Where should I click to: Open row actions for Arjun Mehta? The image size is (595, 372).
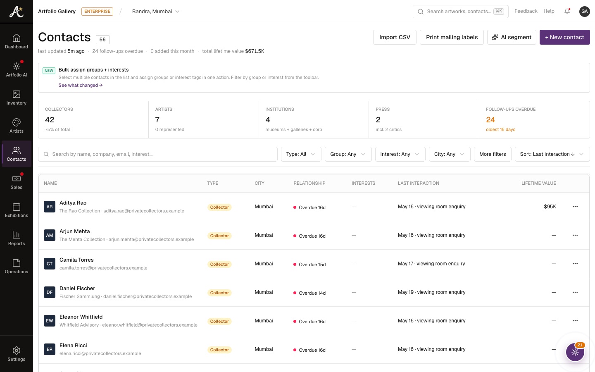click(x=575, y=235)
